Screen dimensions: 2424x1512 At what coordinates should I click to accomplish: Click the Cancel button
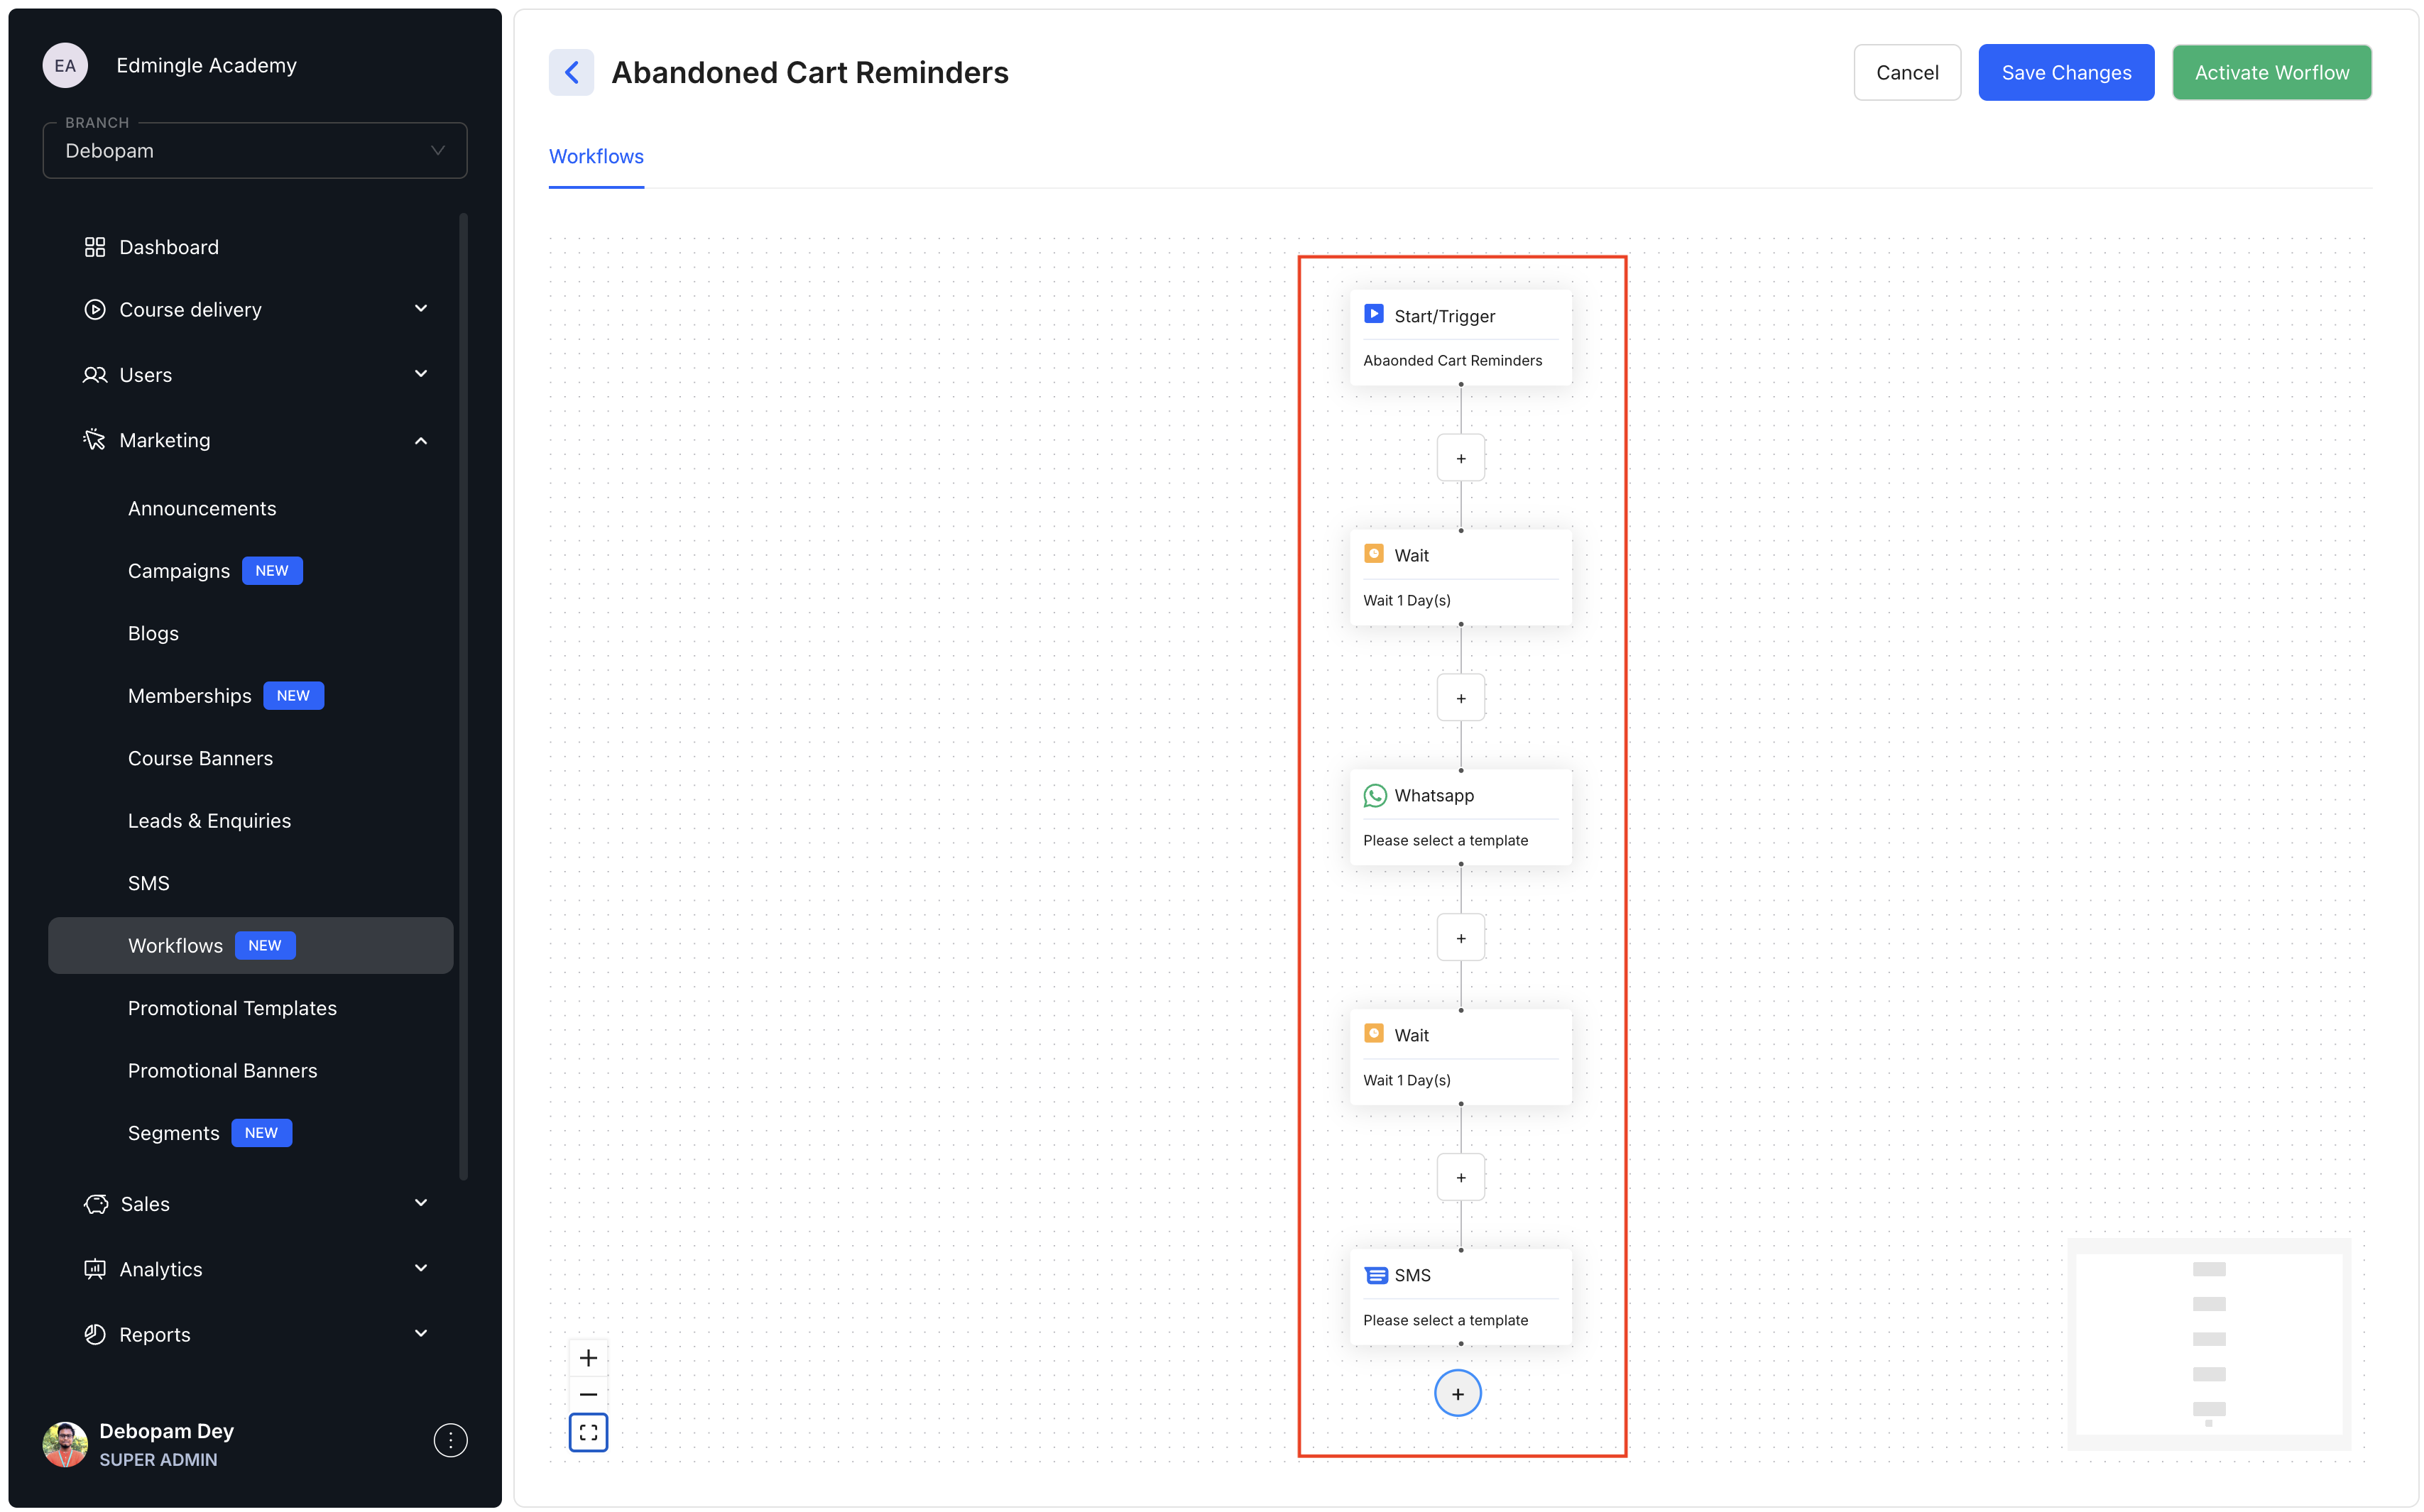[x=1907, y=72]
